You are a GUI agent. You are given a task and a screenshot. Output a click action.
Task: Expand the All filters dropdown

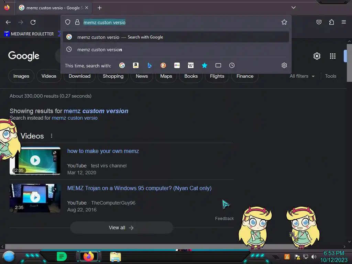[302, 76]
